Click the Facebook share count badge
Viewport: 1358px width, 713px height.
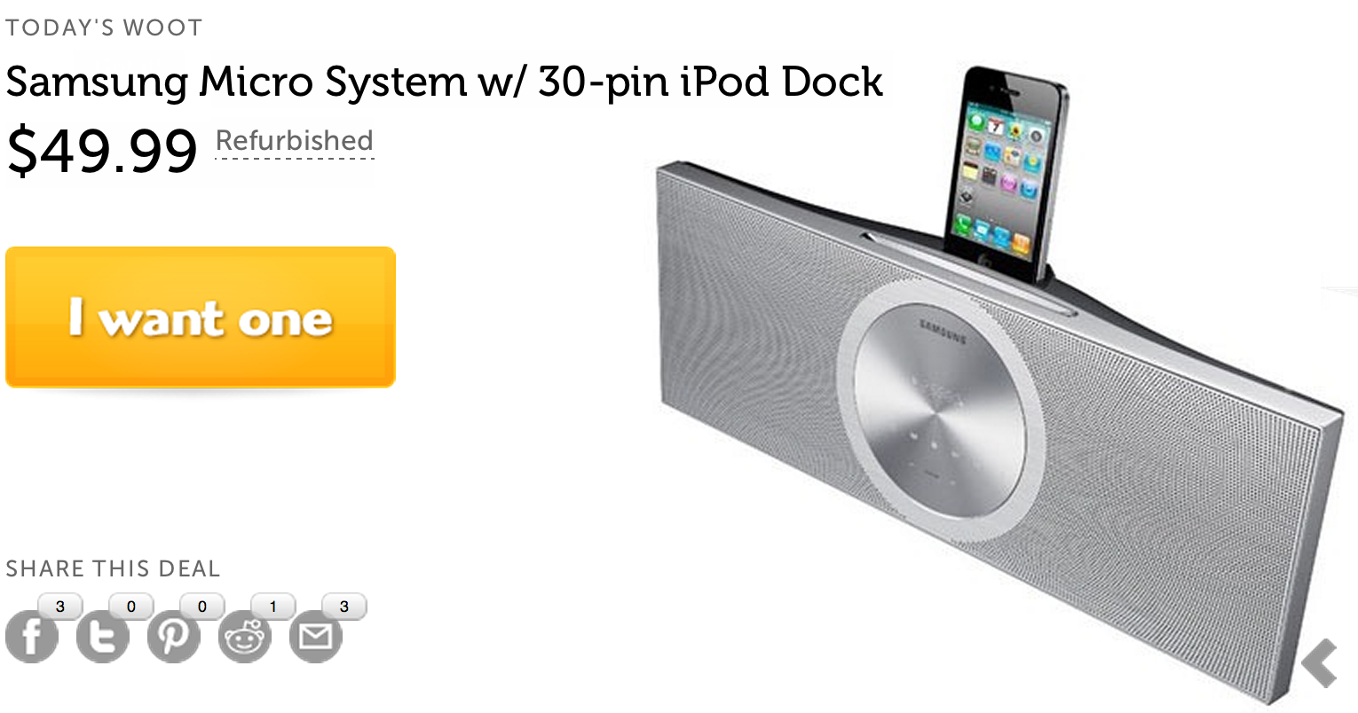pyautogui.click(x=60, y=607)
